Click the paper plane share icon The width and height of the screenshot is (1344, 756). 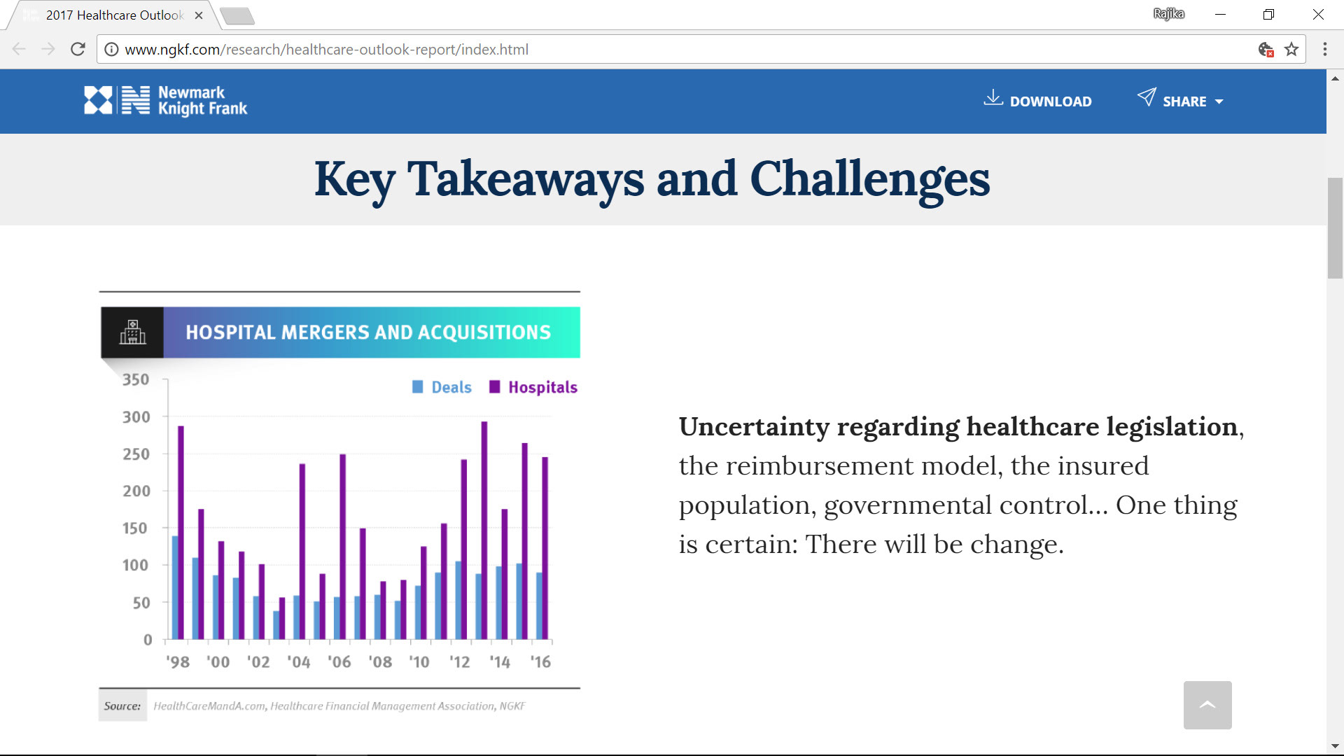(1146, 97)
